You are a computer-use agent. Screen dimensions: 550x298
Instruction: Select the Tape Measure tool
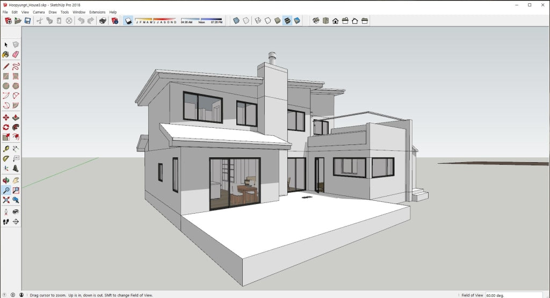click(6, 149)
